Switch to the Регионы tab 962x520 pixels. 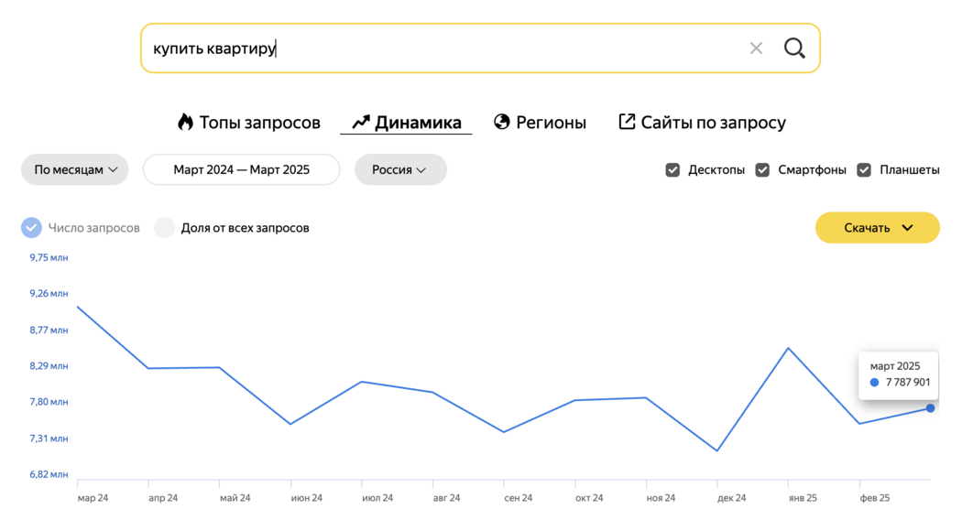point(540,122)
